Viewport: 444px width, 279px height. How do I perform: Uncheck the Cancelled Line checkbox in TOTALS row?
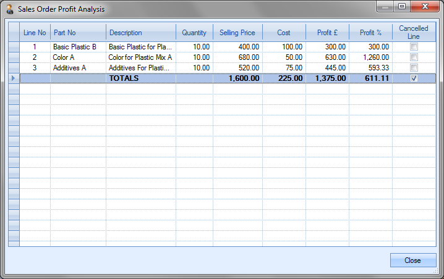(x=414, y=78)
